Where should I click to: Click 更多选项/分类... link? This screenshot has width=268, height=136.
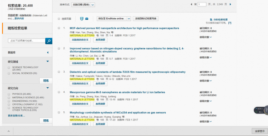pyautogui.click(x=16, y=116)
